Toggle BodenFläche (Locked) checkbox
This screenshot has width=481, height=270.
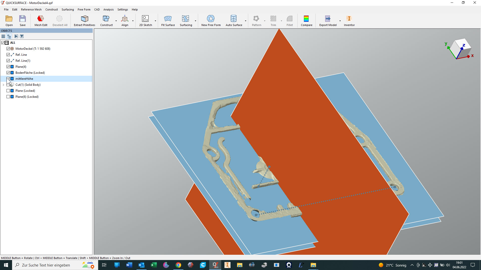click(8, 73)
